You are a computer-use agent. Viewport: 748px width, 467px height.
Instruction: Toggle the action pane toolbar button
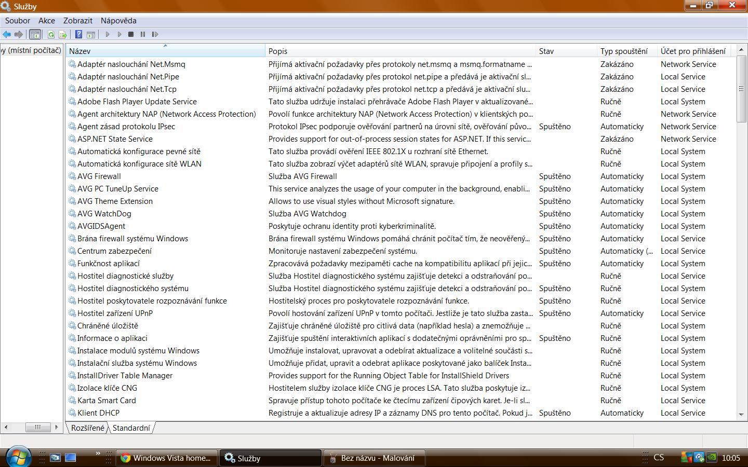pos(91,34)
